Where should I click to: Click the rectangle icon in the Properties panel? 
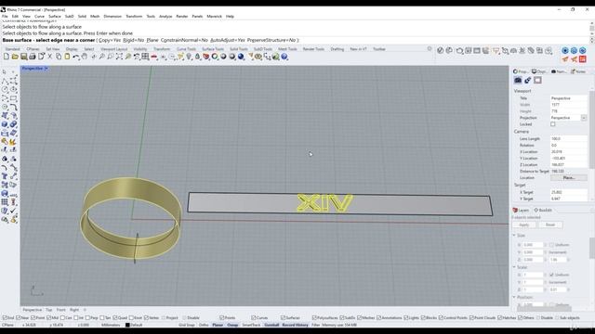coord(537,81)
